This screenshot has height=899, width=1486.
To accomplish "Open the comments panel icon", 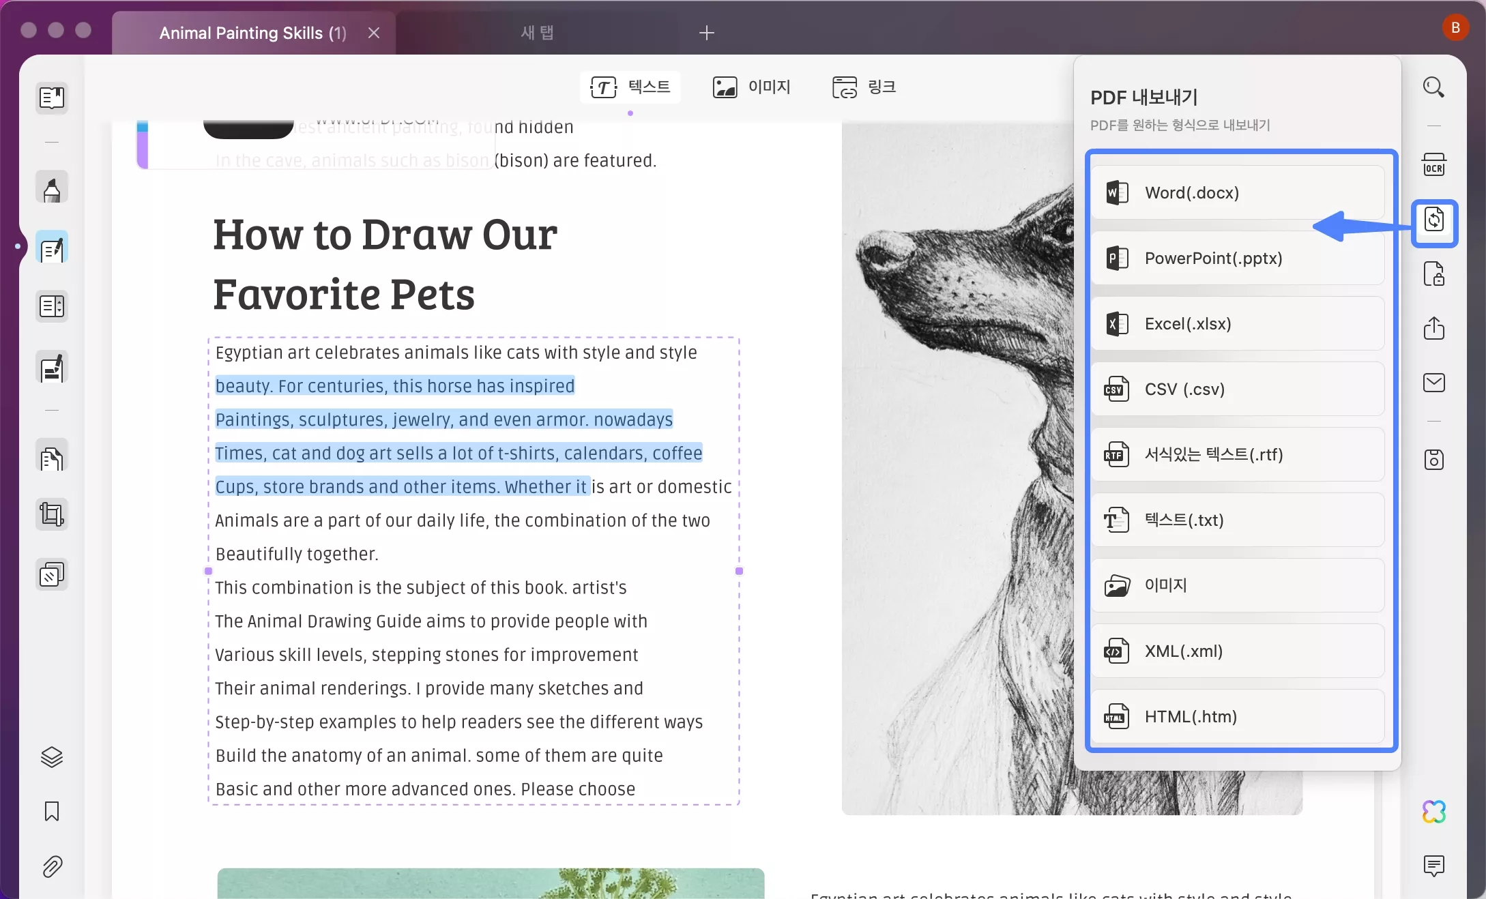I will point(1433,866).
